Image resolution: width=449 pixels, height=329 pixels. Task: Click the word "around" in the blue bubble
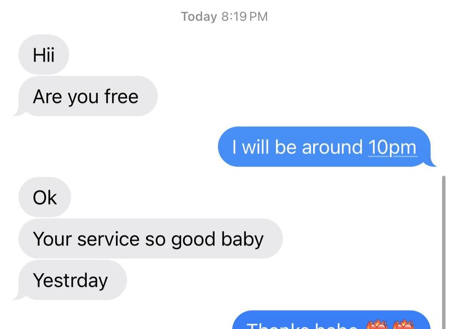(332, 147)
